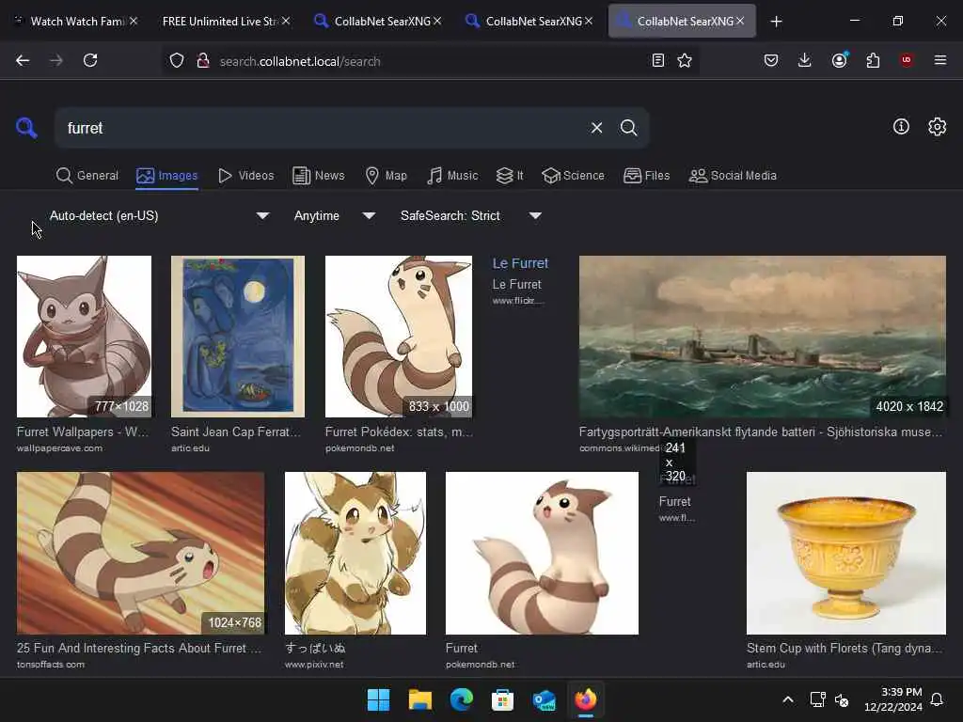Open Saint Jean Cap Ferrat result title

(x=236, y=432)
